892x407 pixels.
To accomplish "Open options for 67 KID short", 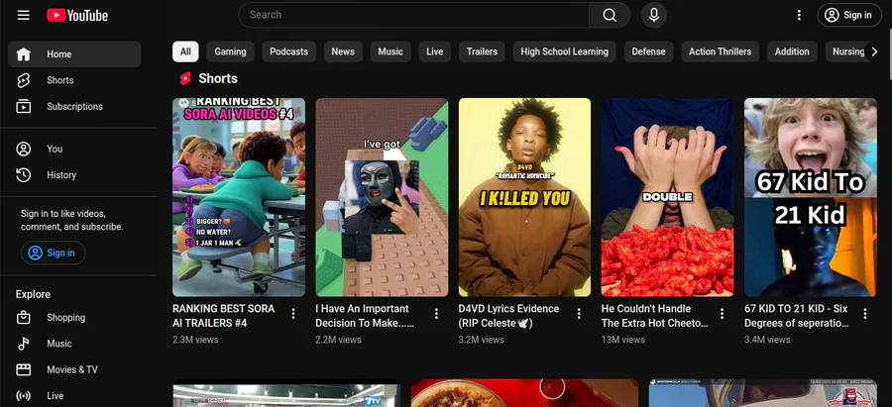I will [864, 313].
